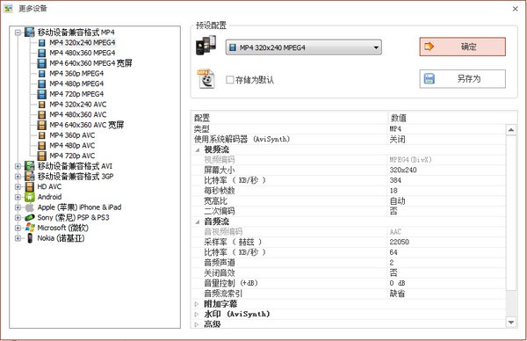Close the 更多设备 dialog
Image resolution: width=527 pixels, height=341 pixels.
515,9
